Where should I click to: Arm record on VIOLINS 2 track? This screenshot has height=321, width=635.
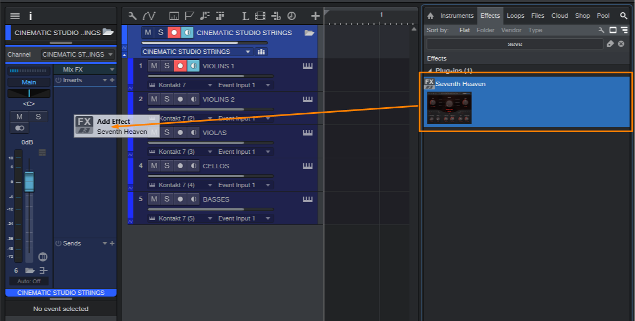(180, 99)
